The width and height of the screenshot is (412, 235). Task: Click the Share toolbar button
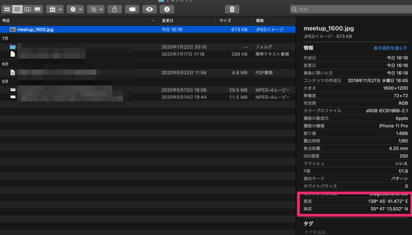(115, 9)
